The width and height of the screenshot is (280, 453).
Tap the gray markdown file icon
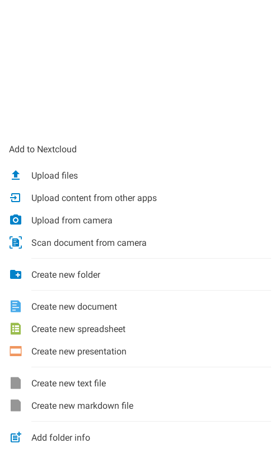(16, 405)
